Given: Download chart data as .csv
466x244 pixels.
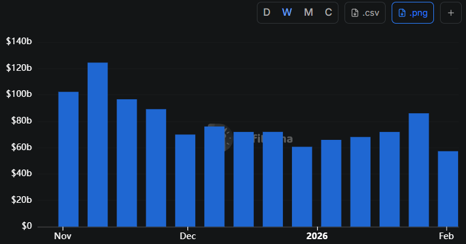Looking at the screenshot, I should (x=365, y=13).
